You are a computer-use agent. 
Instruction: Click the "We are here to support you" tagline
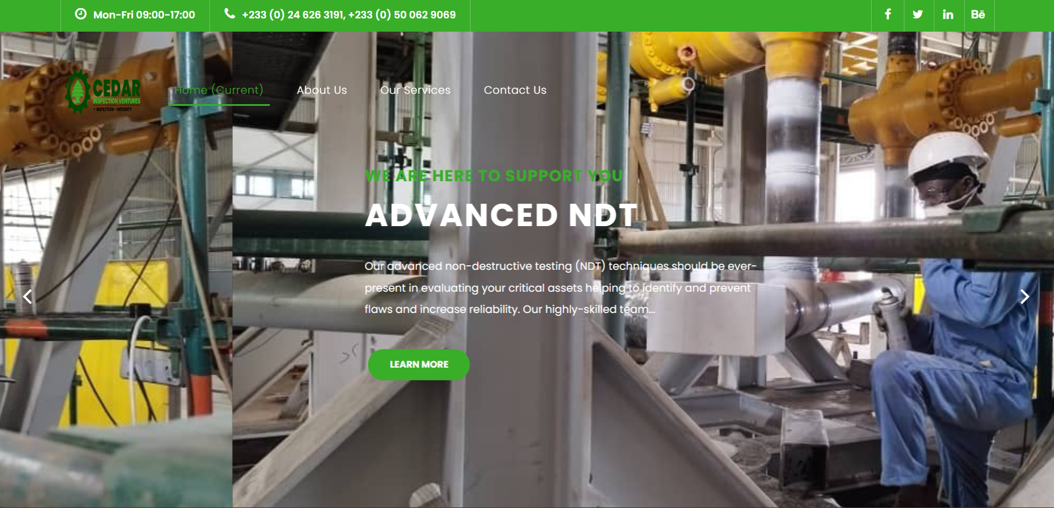[494, 176]
